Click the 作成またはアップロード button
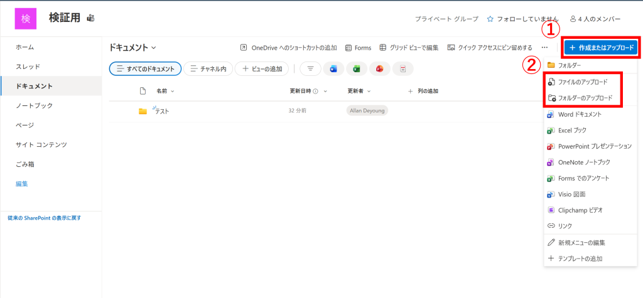The width and height of the screenshot is (643, 298). [x=601, y=48]
